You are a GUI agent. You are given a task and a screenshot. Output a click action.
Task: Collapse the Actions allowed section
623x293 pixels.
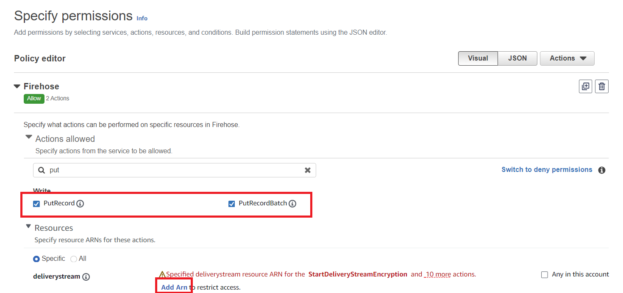(x=29, y=137)
